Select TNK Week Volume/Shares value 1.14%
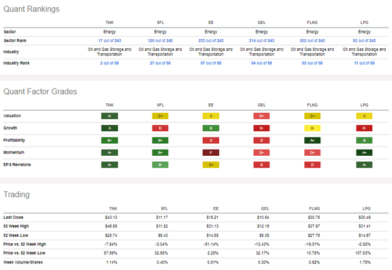 point(111,262)
